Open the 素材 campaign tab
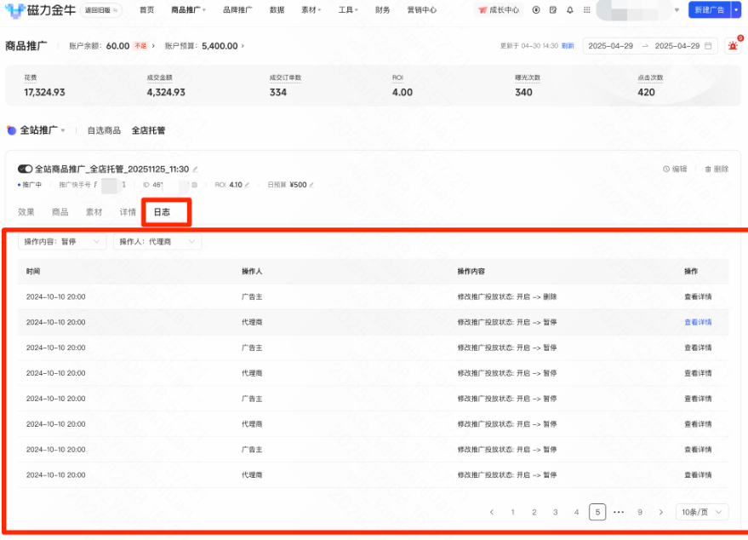The height and width of the screenshot is (540, 748). pos(94,212)
